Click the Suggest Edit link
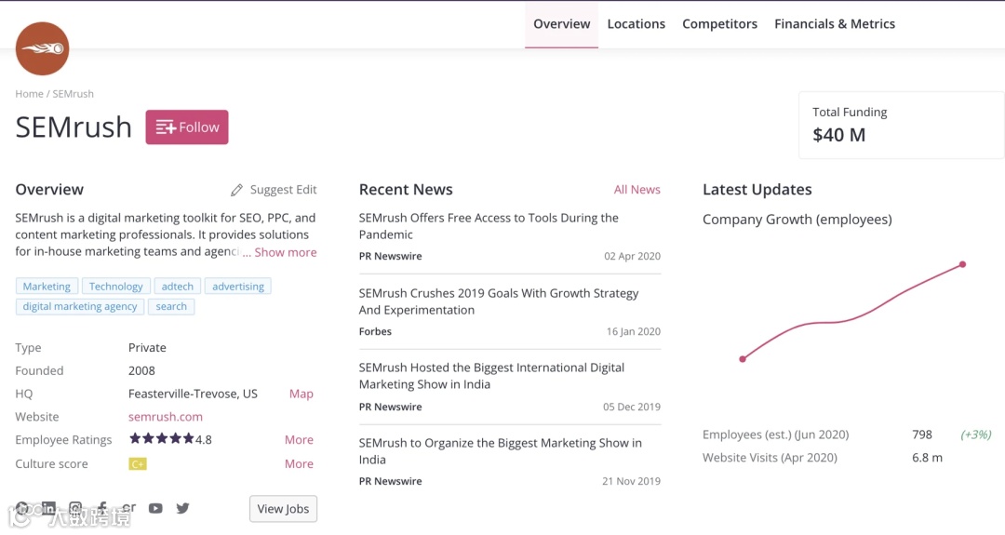This screenshot has height=535, width=1005. click(283, 190)
